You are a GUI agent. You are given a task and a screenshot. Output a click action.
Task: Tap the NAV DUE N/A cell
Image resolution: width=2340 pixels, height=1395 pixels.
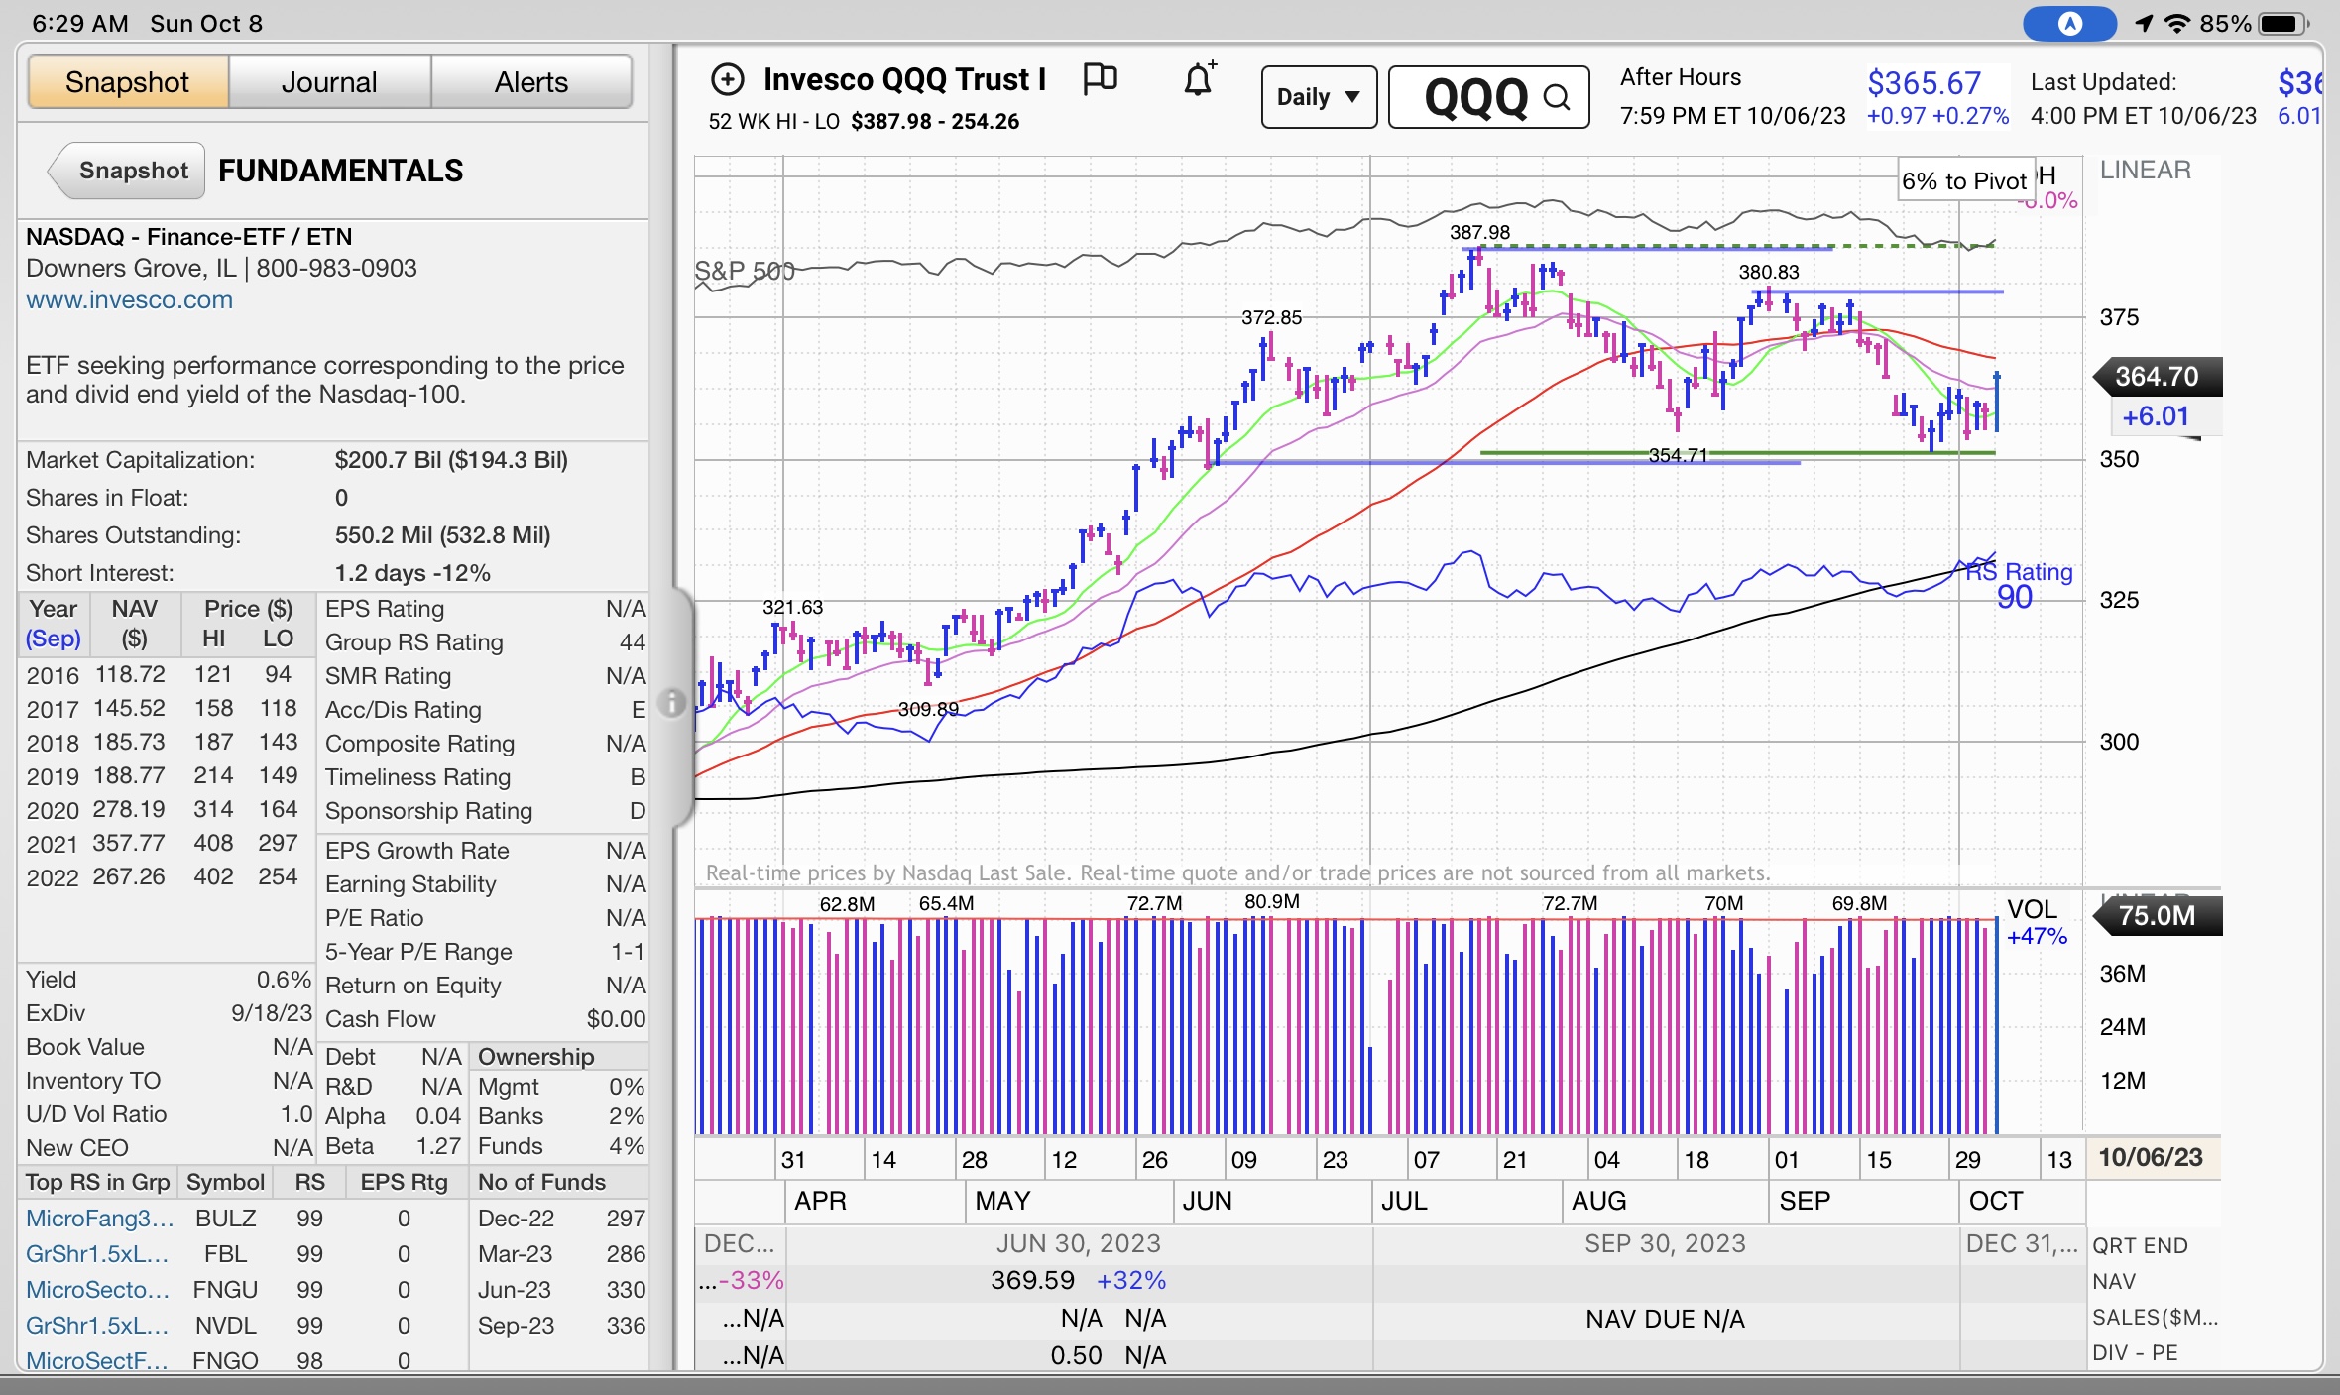[x=1665, y=1318]
